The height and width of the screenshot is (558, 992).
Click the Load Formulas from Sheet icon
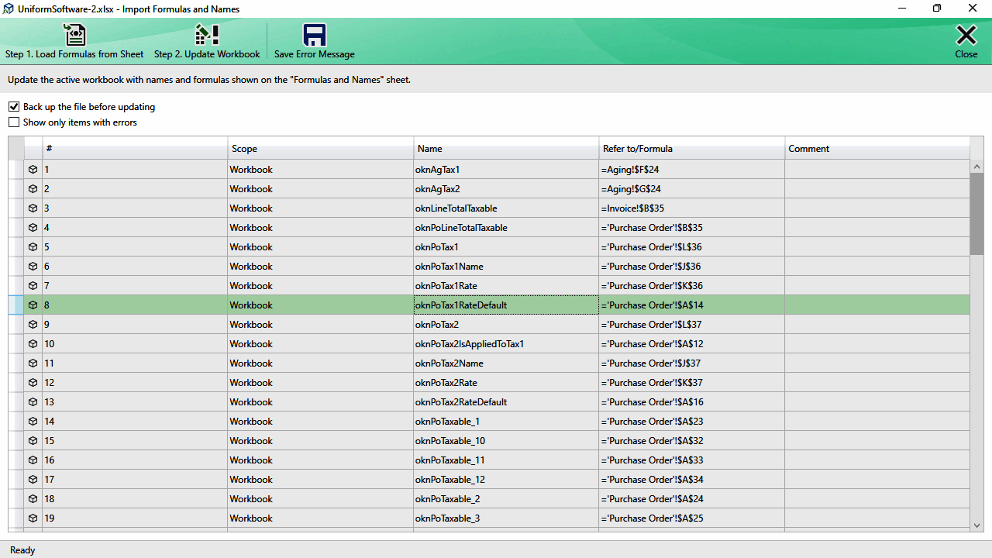pyautogui.click(x=74, y=35)
